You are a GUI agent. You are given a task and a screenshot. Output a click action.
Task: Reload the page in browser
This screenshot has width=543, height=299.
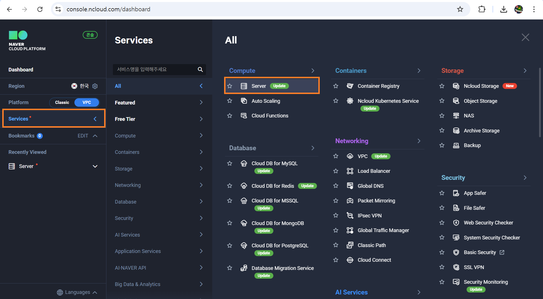pos(40,9)
